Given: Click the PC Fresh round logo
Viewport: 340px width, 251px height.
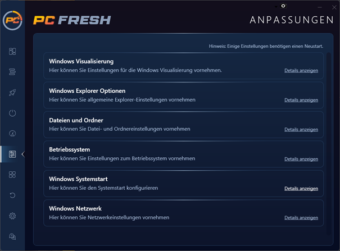Looking at the screenshot, I should (12, 20).
